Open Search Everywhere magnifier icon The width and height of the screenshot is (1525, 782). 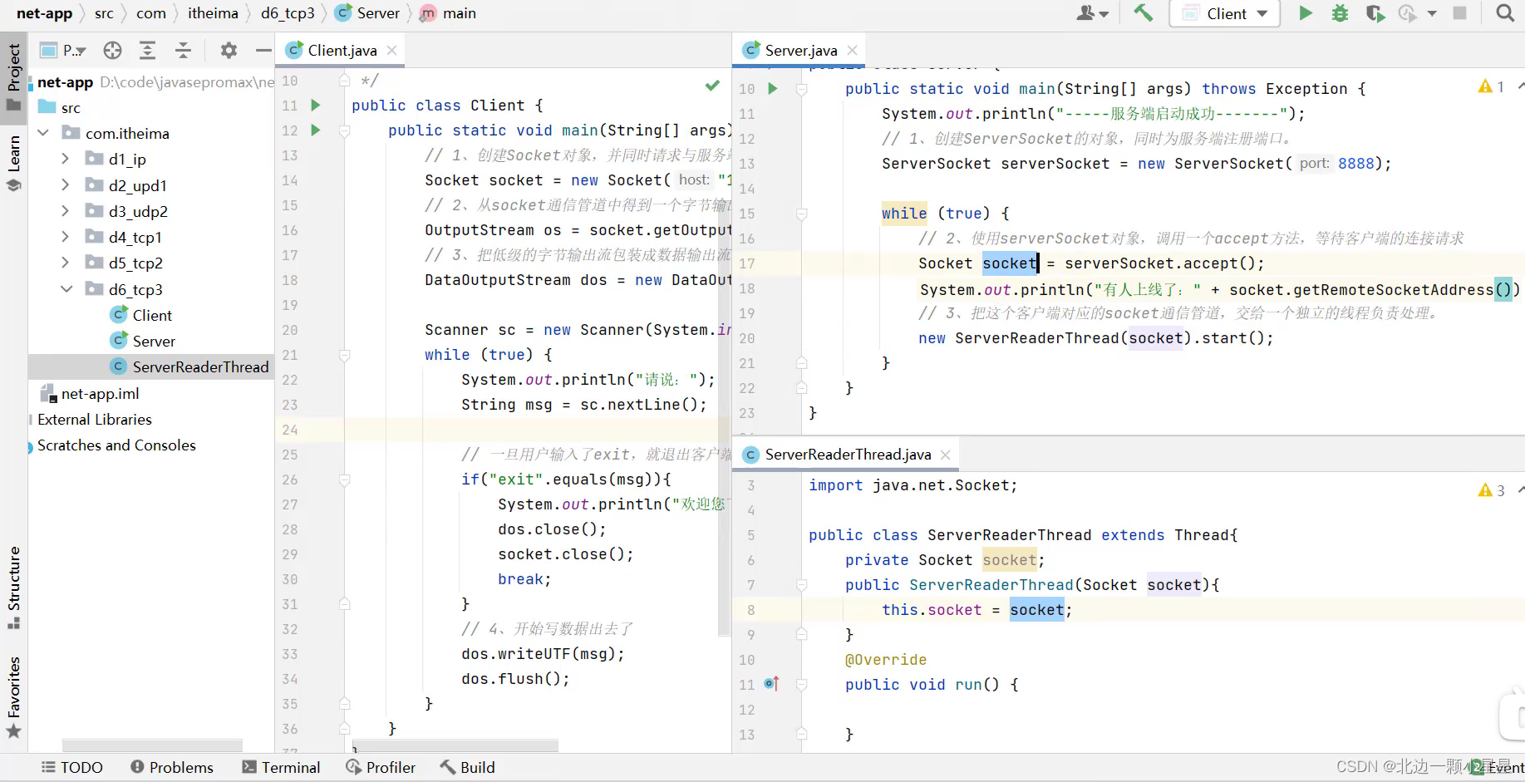pyautogui.click(x=1504, y=13)
